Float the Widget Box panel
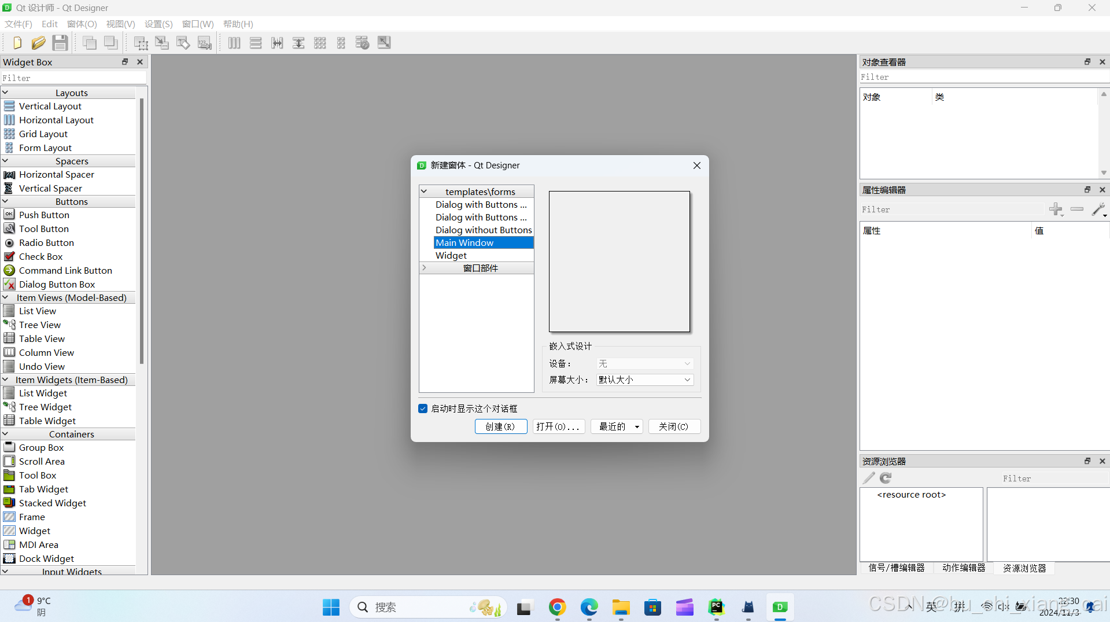This screenshot has width=1110, height=622. click(125, 62)
